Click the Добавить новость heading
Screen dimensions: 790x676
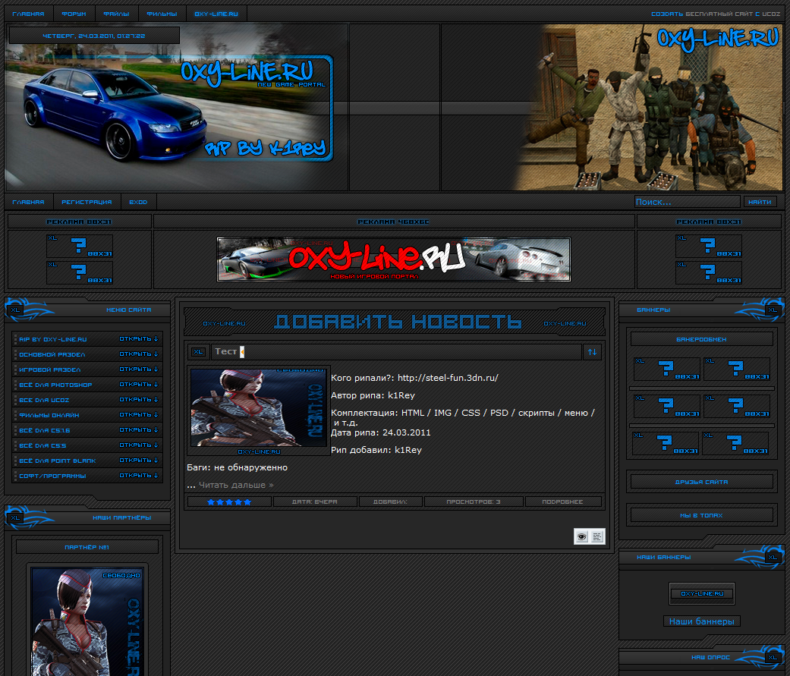tap(398, 322)
